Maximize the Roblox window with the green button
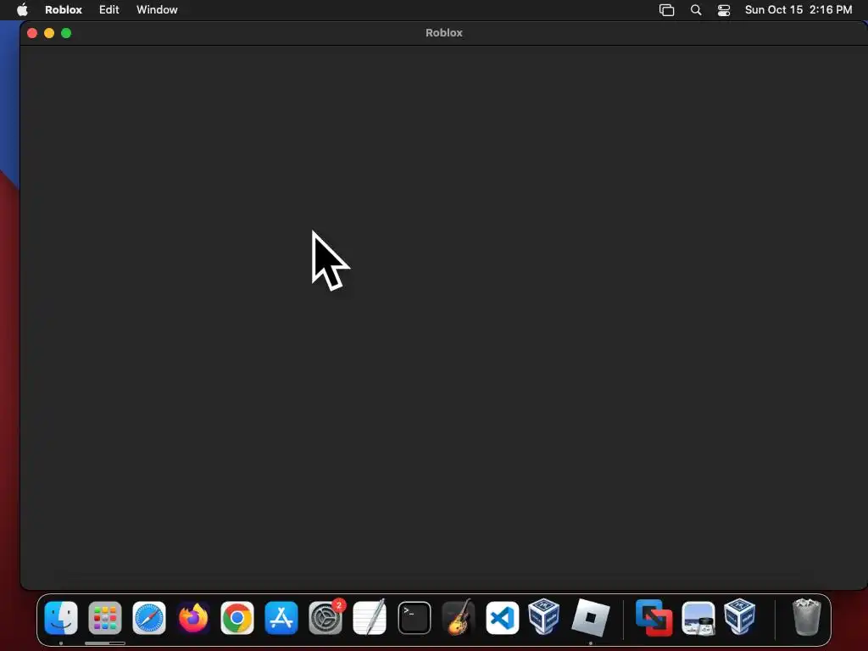Viewport: 868px width, 651px height. point(66,33)
